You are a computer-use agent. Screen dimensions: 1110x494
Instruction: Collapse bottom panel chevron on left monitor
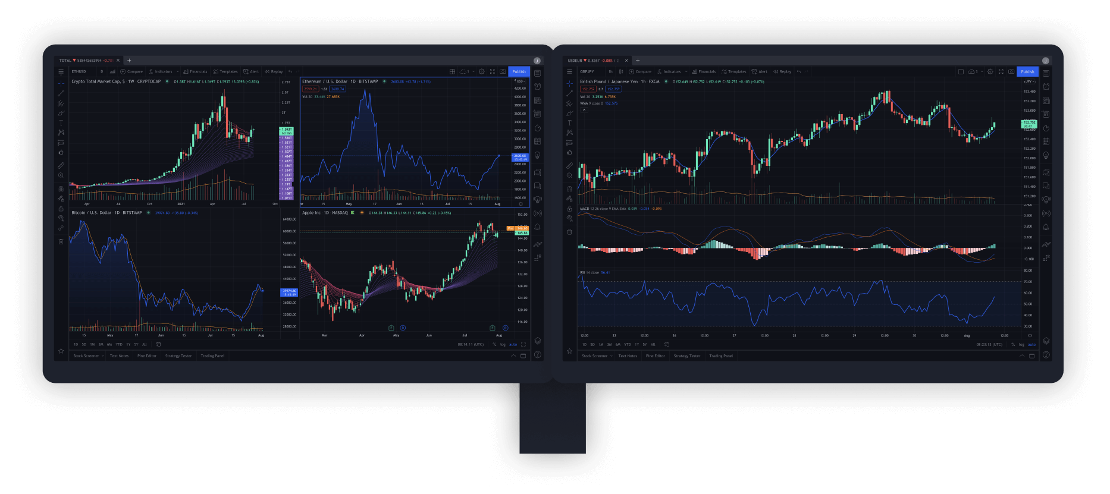point(513,355)
